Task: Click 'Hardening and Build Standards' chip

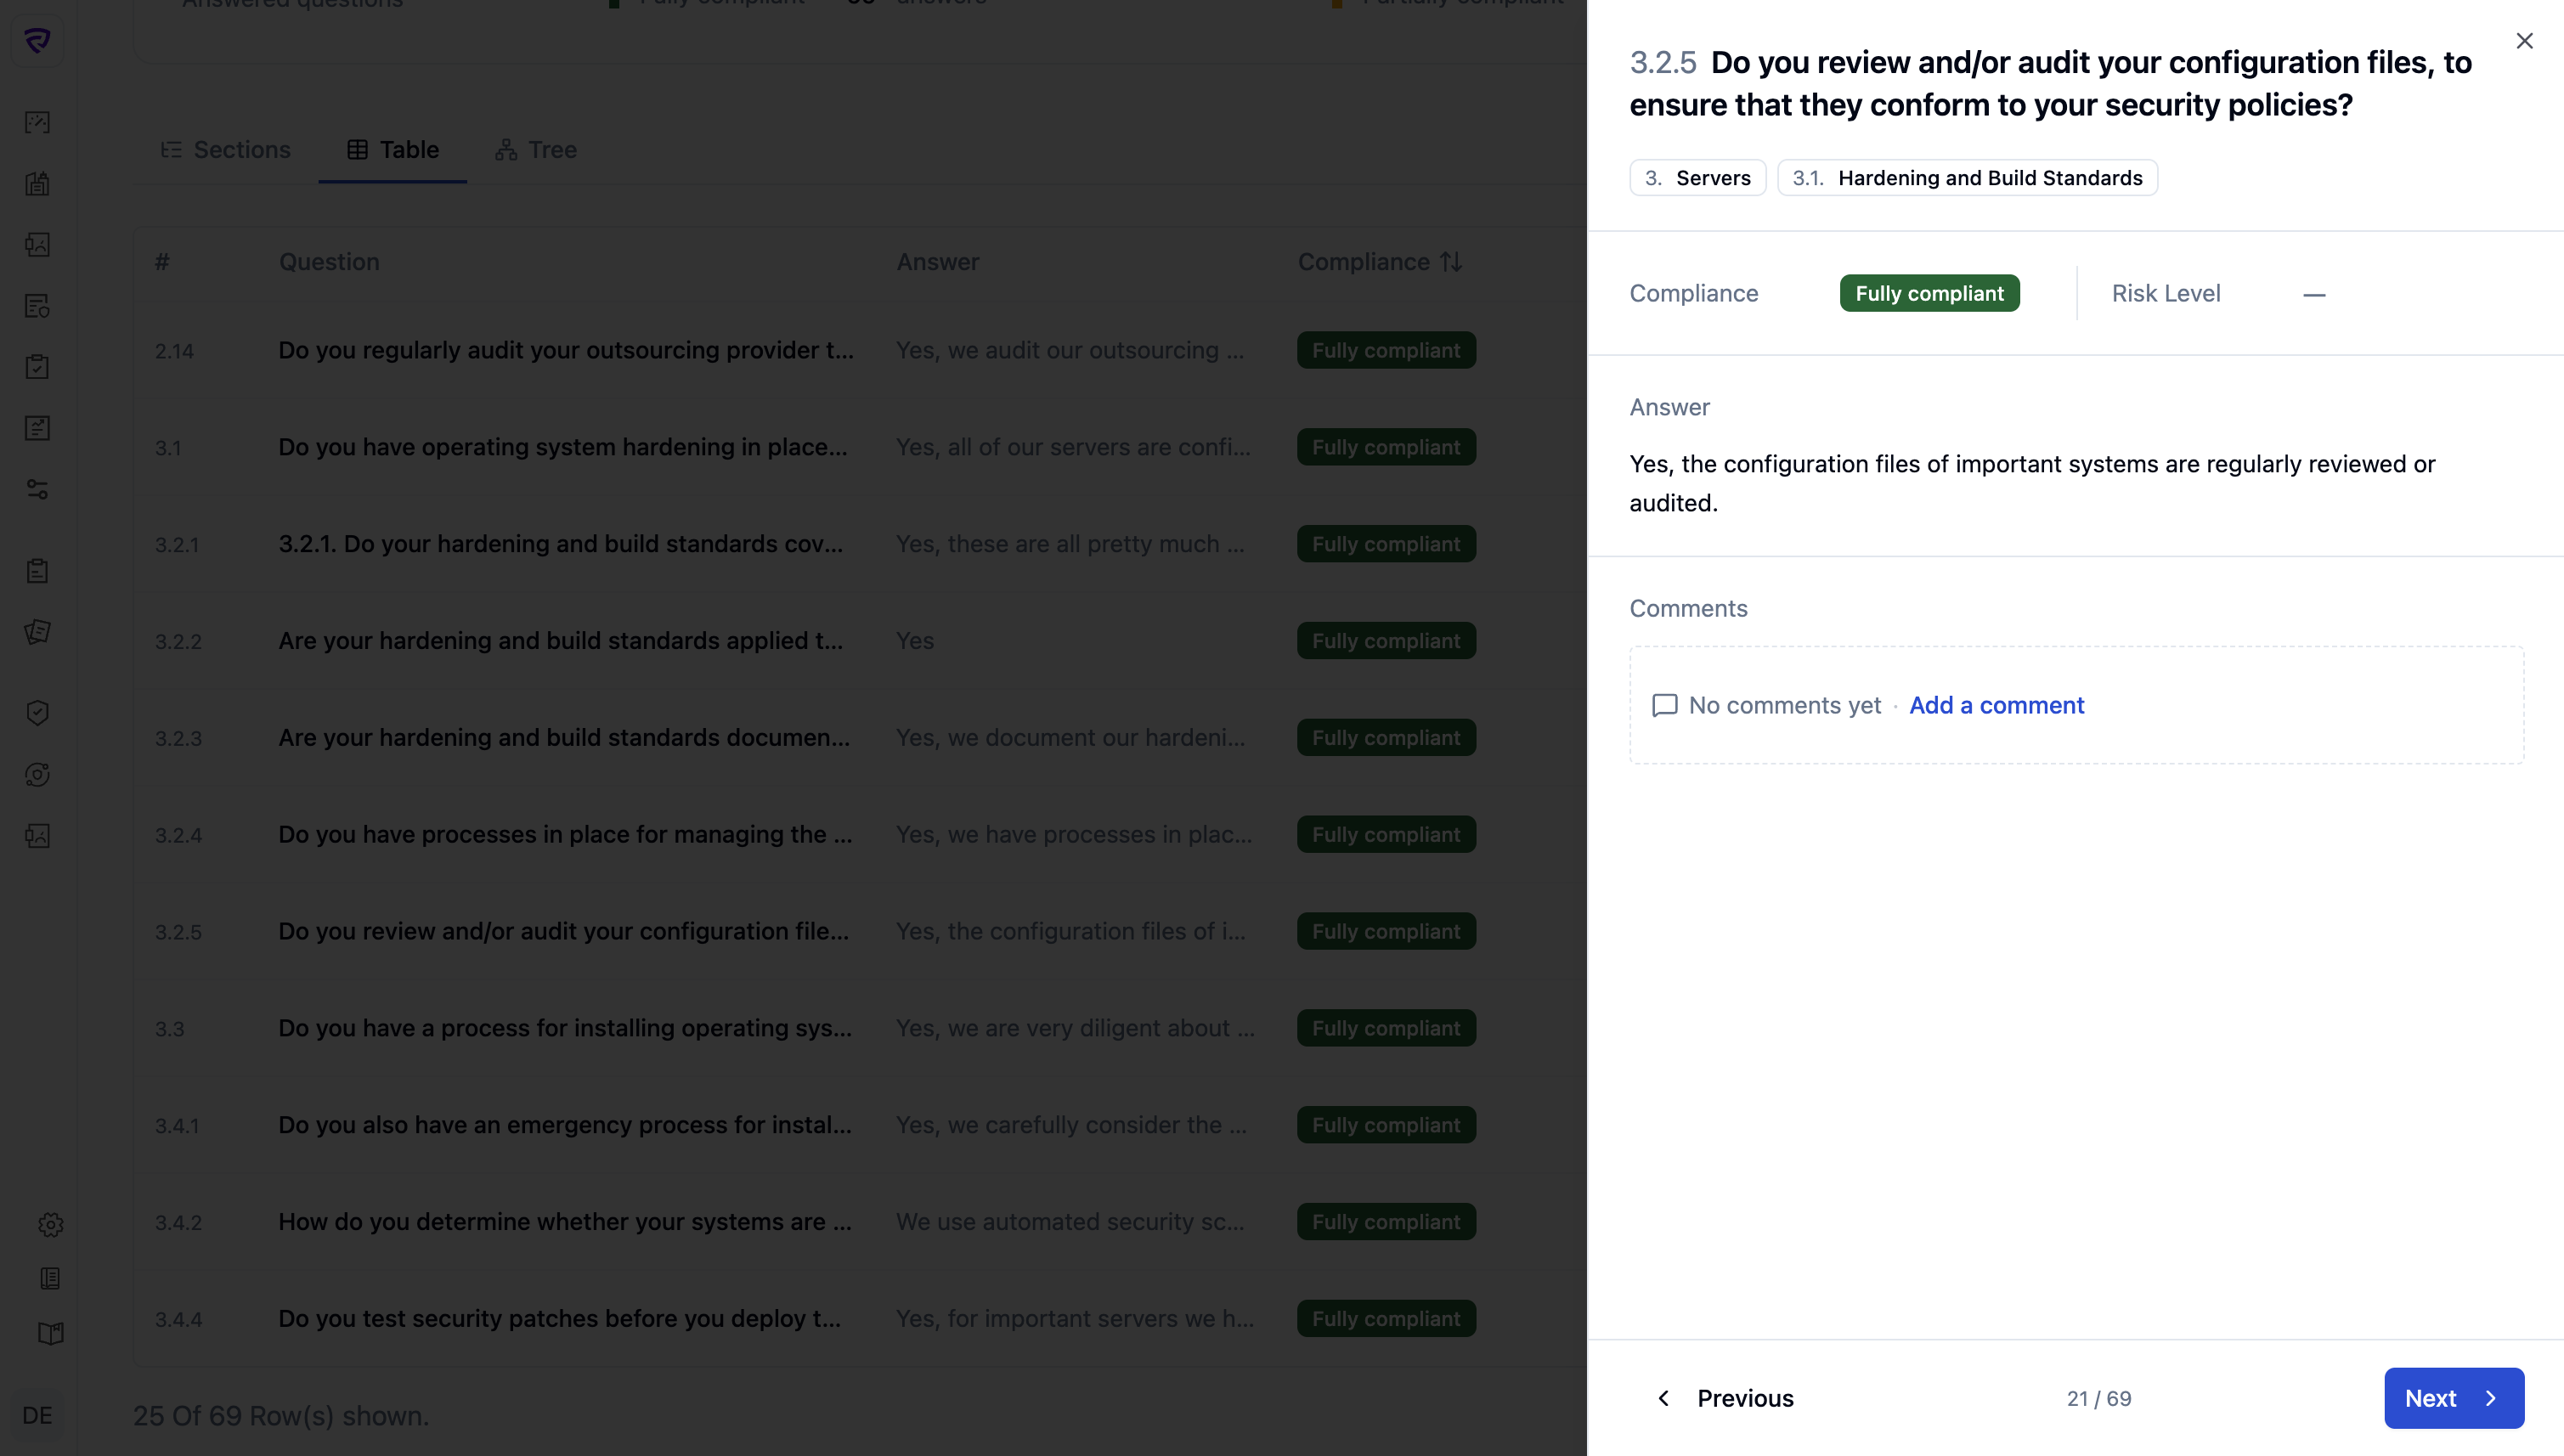Action: coord(1967,178)
